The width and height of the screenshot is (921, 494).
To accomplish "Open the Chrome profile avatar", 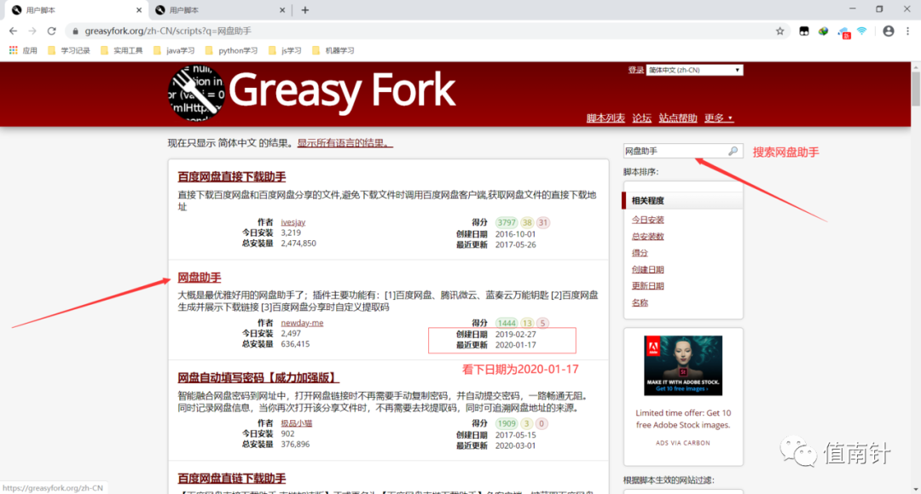I will pos(888,32).
